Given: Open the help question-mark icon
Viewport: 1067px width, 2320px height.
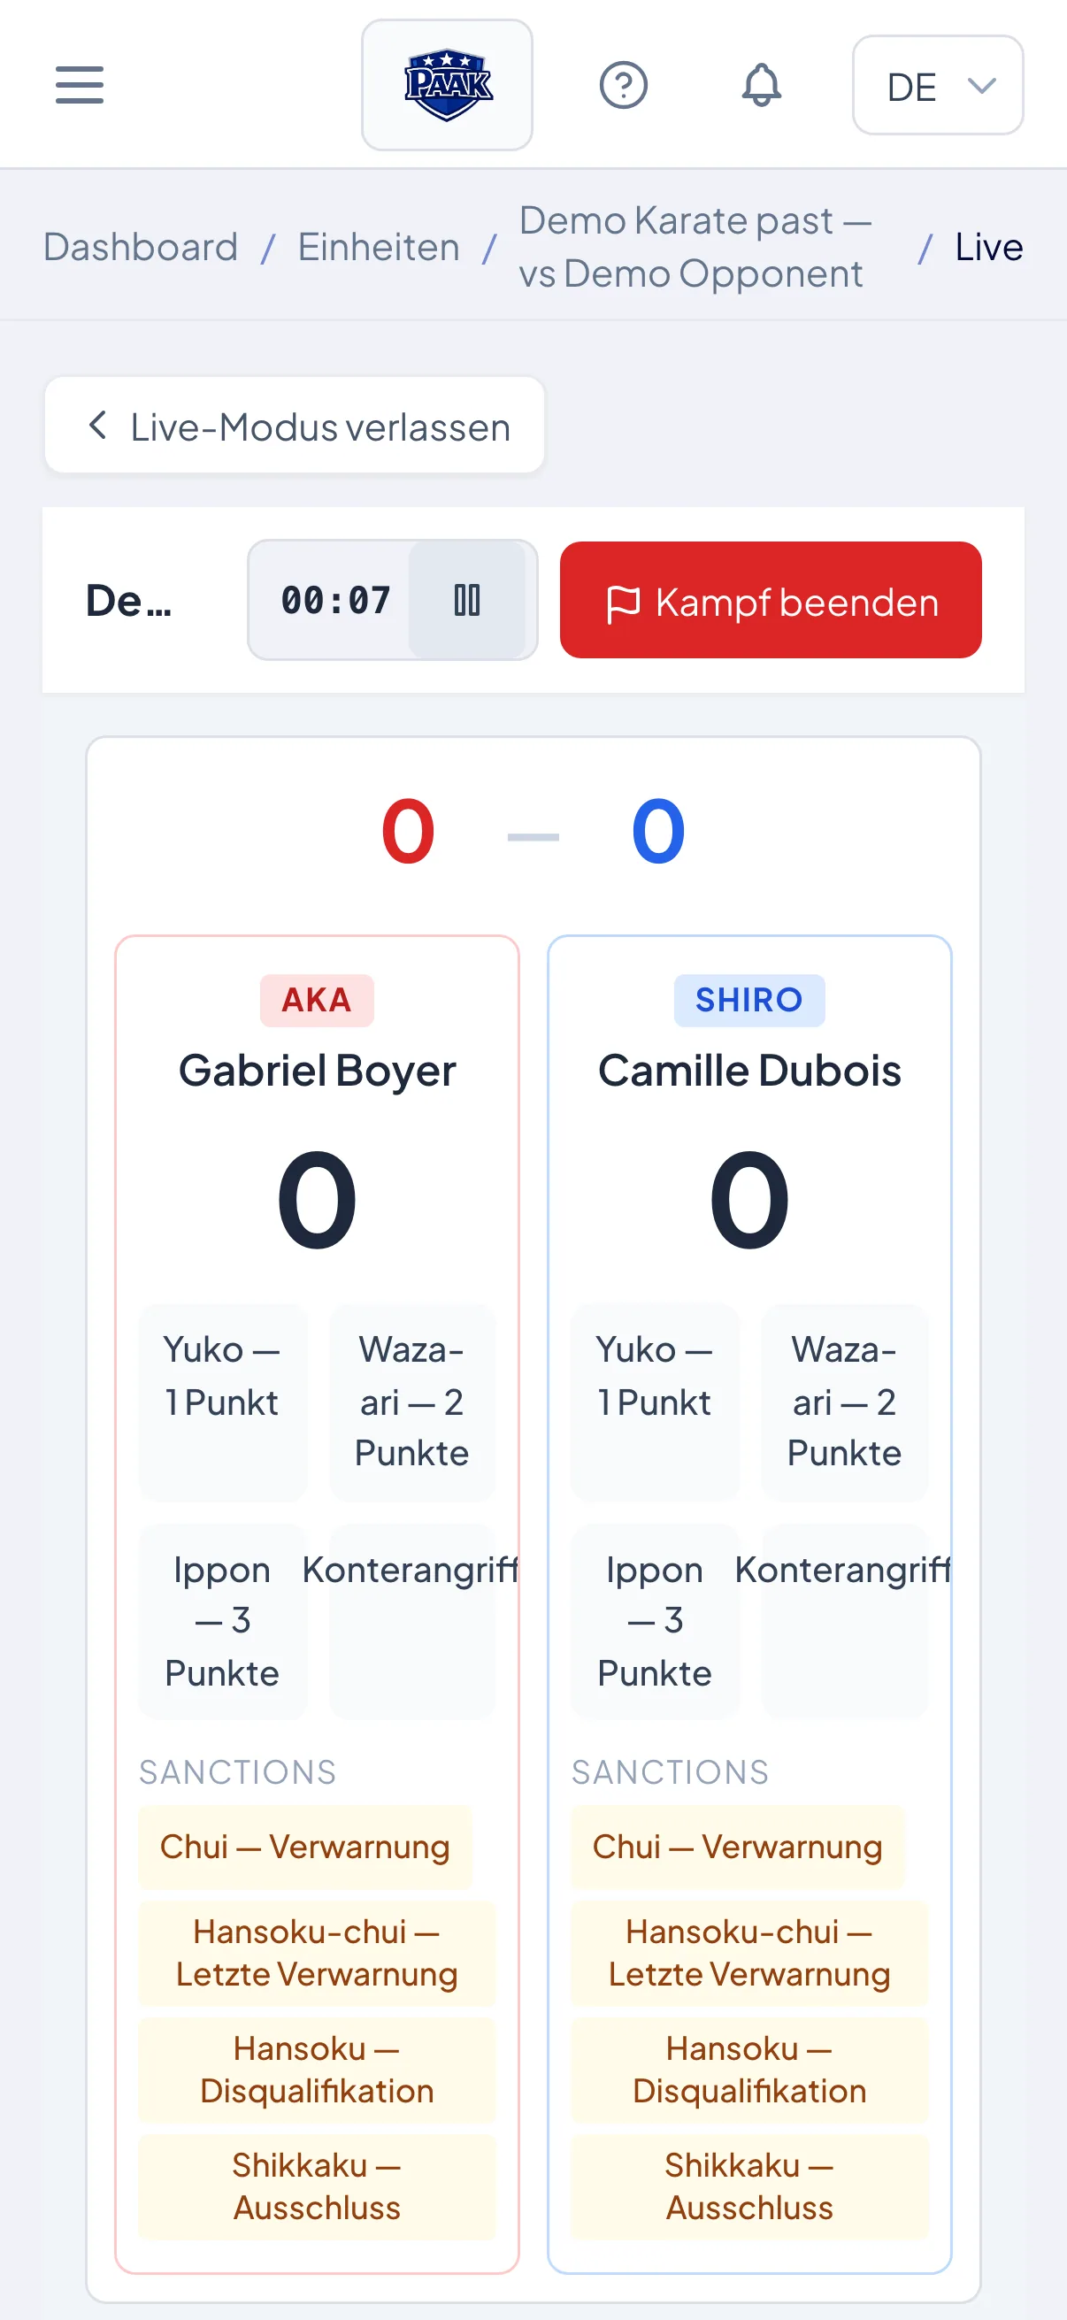Looking at the screenshot, I should [623, 86].
